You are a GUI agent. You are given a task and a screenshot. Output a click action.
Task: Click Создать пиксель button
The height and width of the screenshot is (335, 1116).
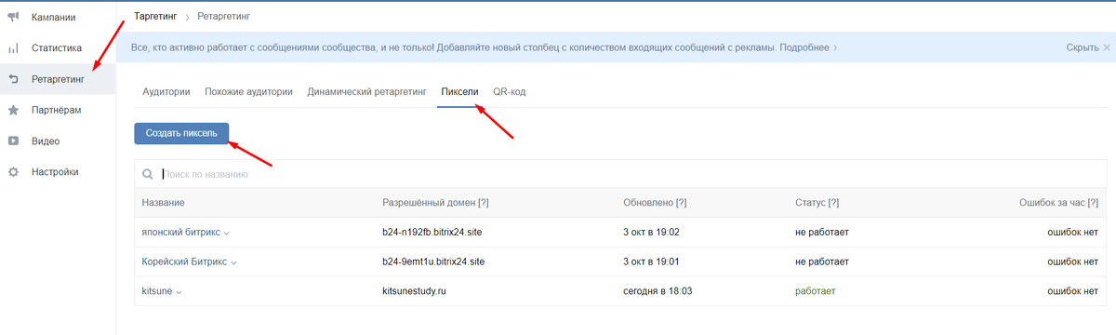(x=181, y=133)
